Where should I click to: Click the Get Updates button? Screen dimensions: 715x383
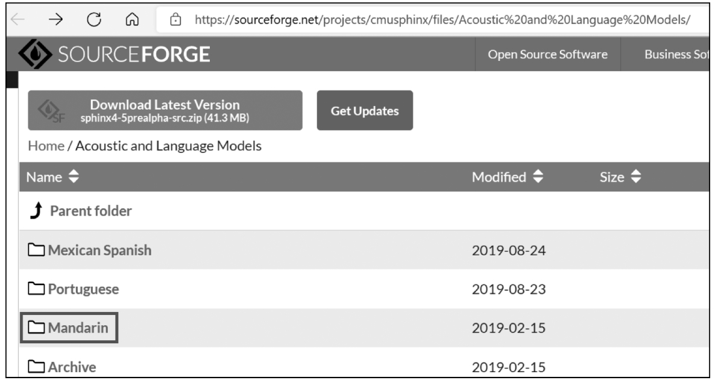(365, 110)
